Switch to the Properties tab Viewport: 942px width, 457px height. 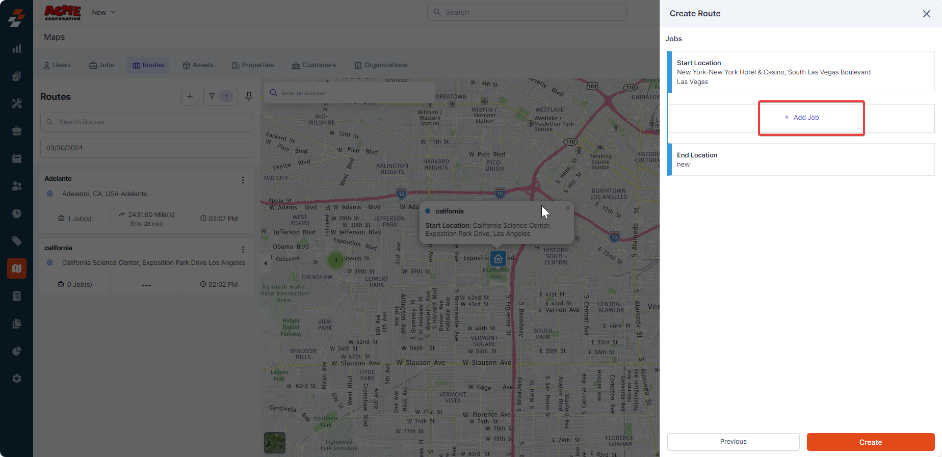(253, 65)
